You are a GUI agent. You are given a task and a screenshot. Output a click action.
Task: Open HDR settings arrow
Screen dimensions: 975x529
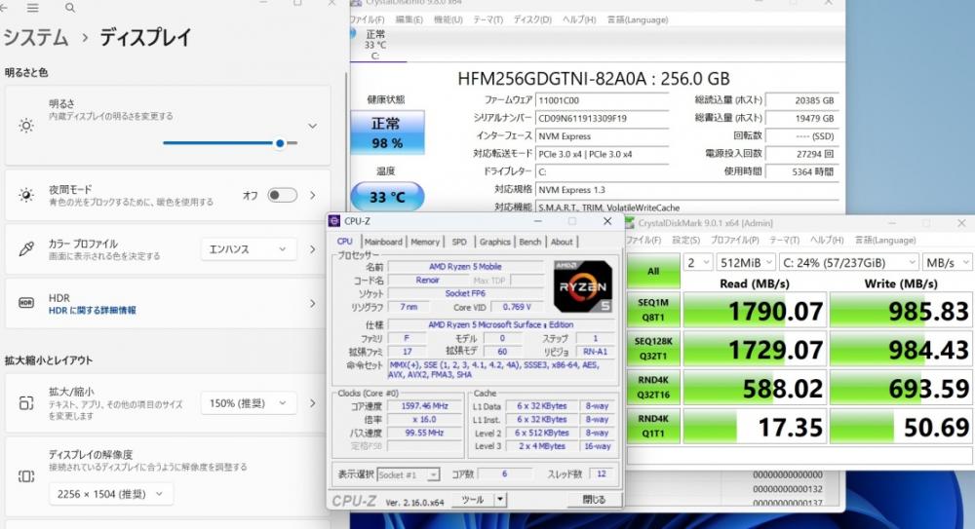point(313,303)
